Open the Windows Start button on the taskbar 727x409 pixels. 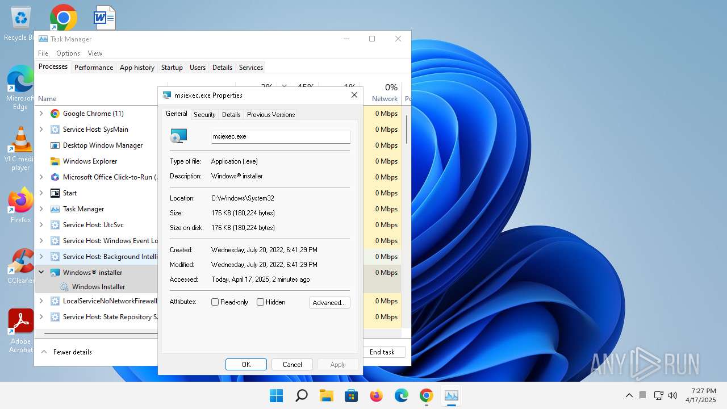tap(277, 395)
